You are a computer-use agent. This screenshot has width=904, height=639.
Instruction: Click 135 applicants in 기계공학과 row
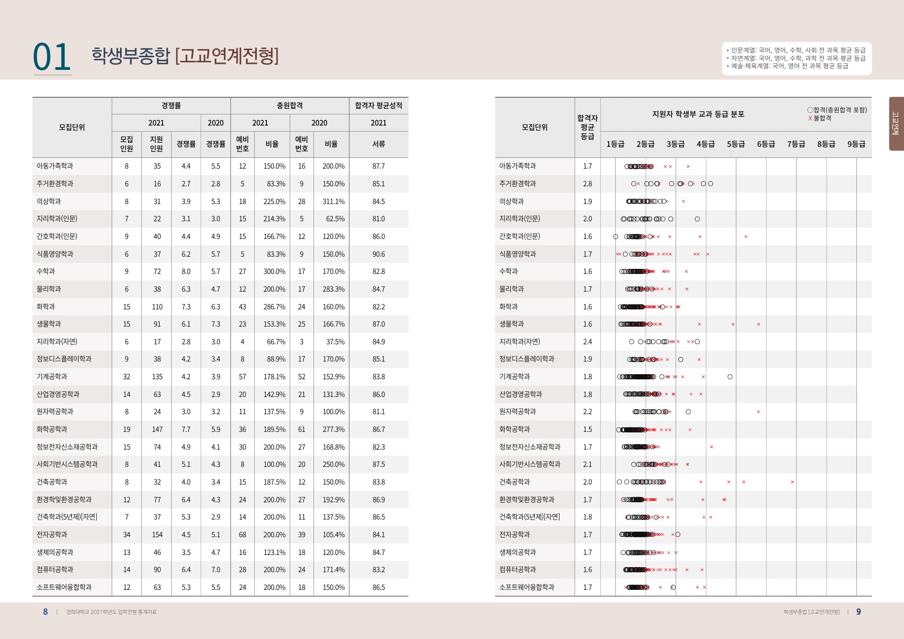coord(157,377)
